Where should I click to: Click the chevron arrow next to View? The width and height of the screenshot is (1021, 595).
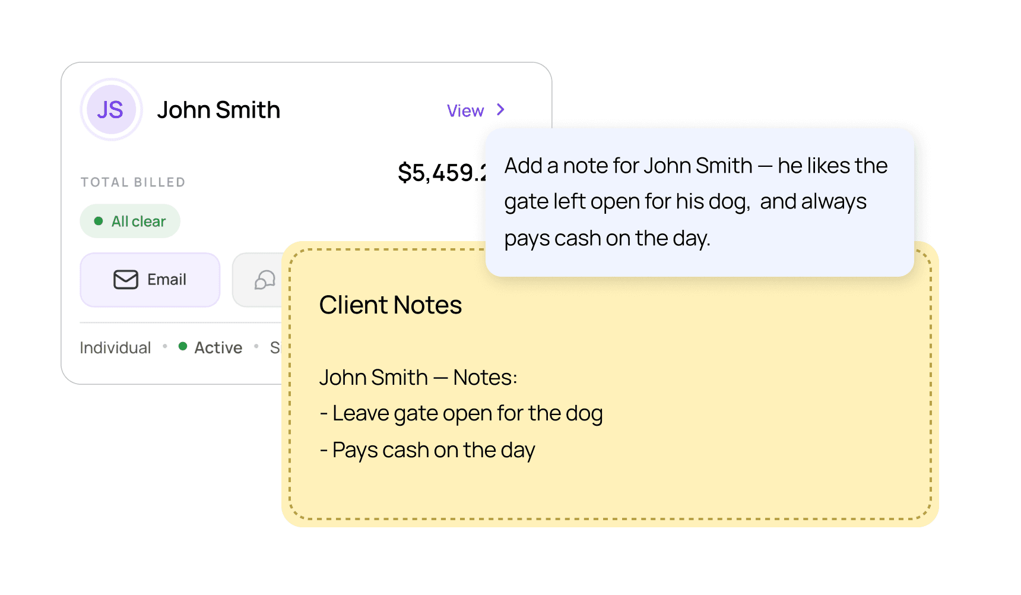500,110
